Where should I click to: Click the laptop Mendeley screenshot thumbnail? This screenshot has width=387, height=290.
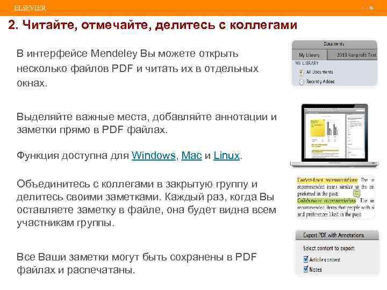[334, 136]
